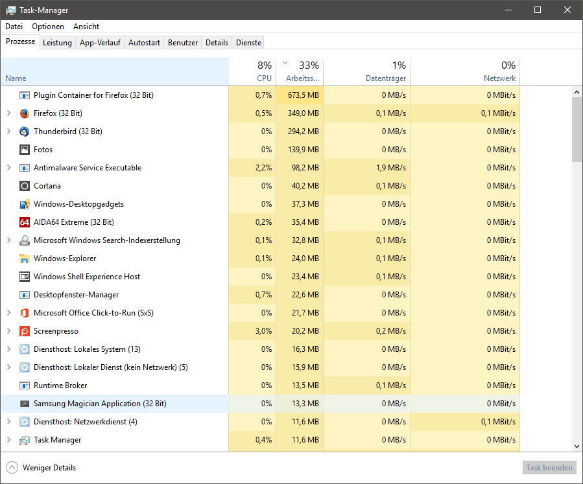The image size is (583, 484).
Task: Select the Windows-Explorer process name
Action: (x=65, y=259)
